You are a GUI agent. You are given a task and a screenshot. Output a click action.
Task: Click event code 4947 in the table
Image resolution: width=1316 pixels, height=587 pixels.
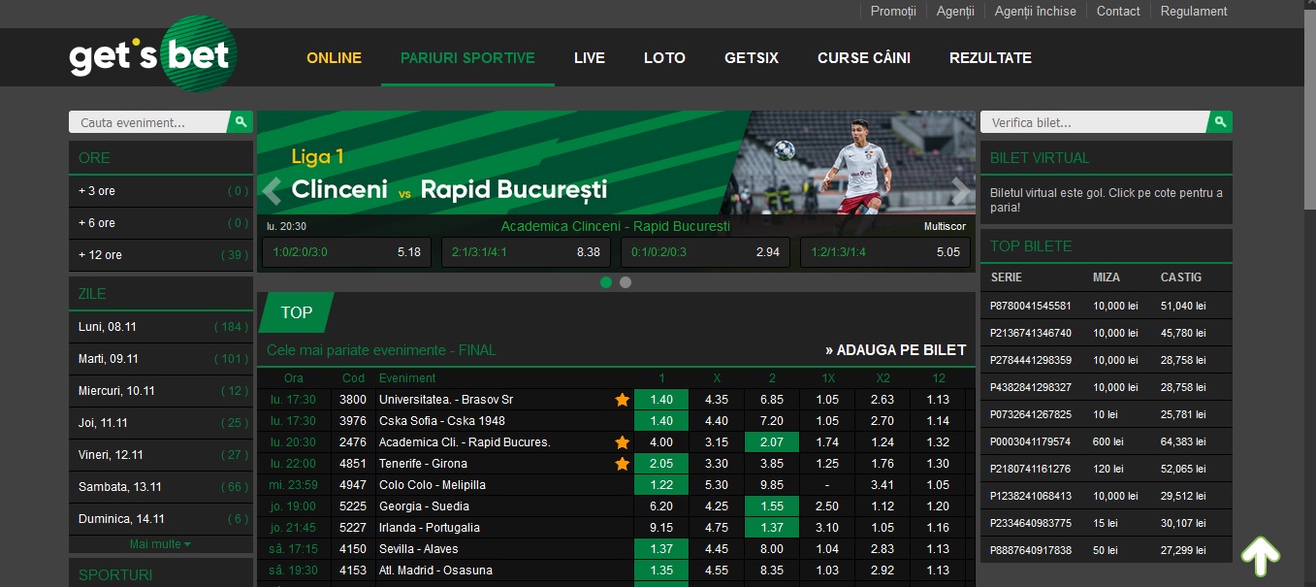(x=353, y=485)
